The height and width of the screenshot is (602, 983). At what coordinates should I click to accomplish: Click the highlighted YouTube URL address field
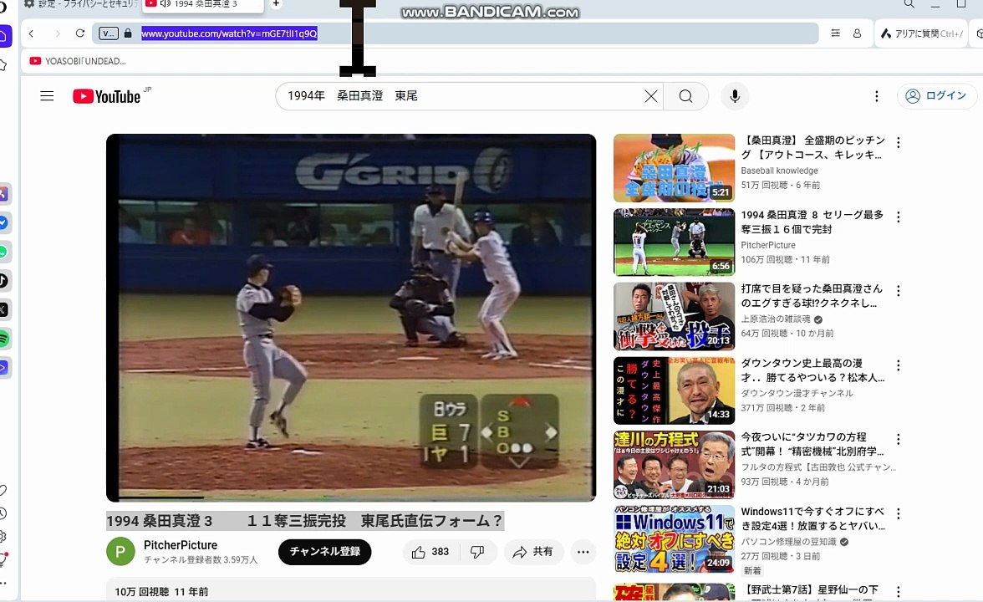[229, 33]
